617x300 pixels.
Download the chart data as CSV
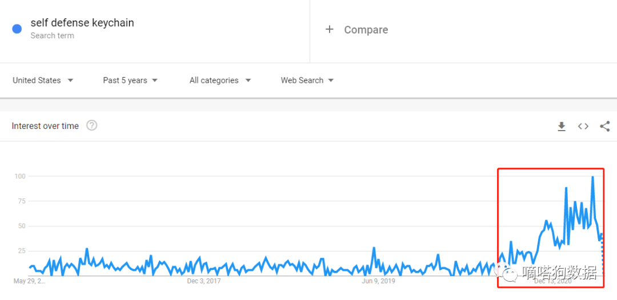click(x=562, y=127)
